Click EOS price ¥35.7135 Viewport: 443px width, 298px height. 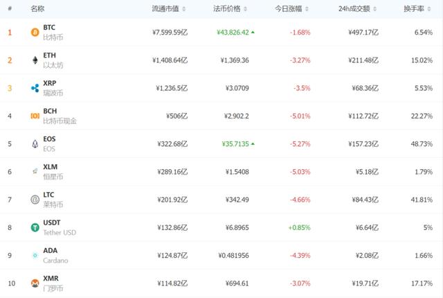click(x=235, y=144)
